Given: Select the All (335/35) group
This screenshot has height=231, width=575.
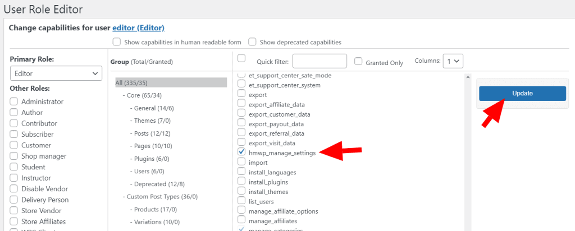Looking at the screenshot, I should click(x=171, y=83).
